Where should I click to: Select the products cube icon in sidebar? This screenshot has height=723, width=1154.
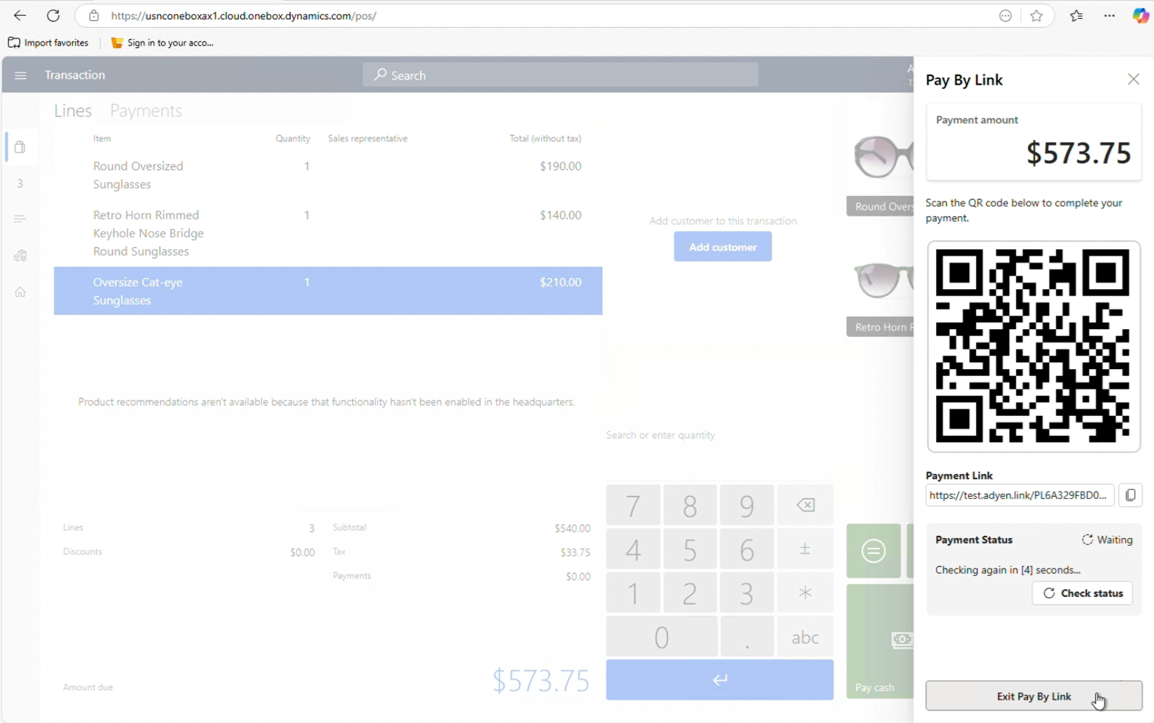20,255
